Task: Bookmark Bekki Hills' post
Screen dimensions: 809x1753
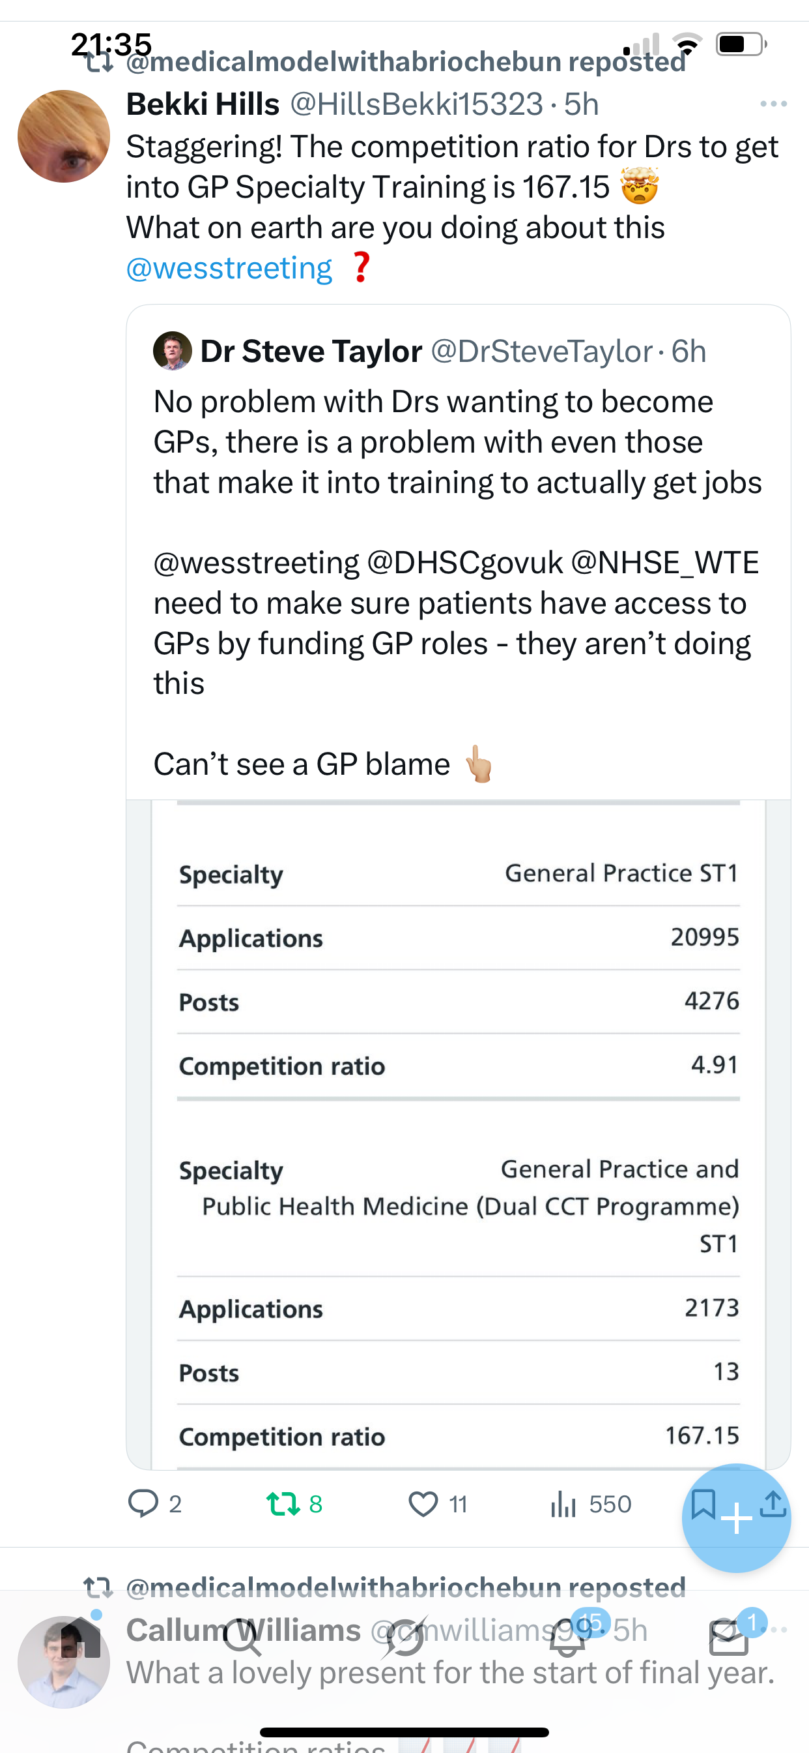Action: click(x=702, y=1503)
